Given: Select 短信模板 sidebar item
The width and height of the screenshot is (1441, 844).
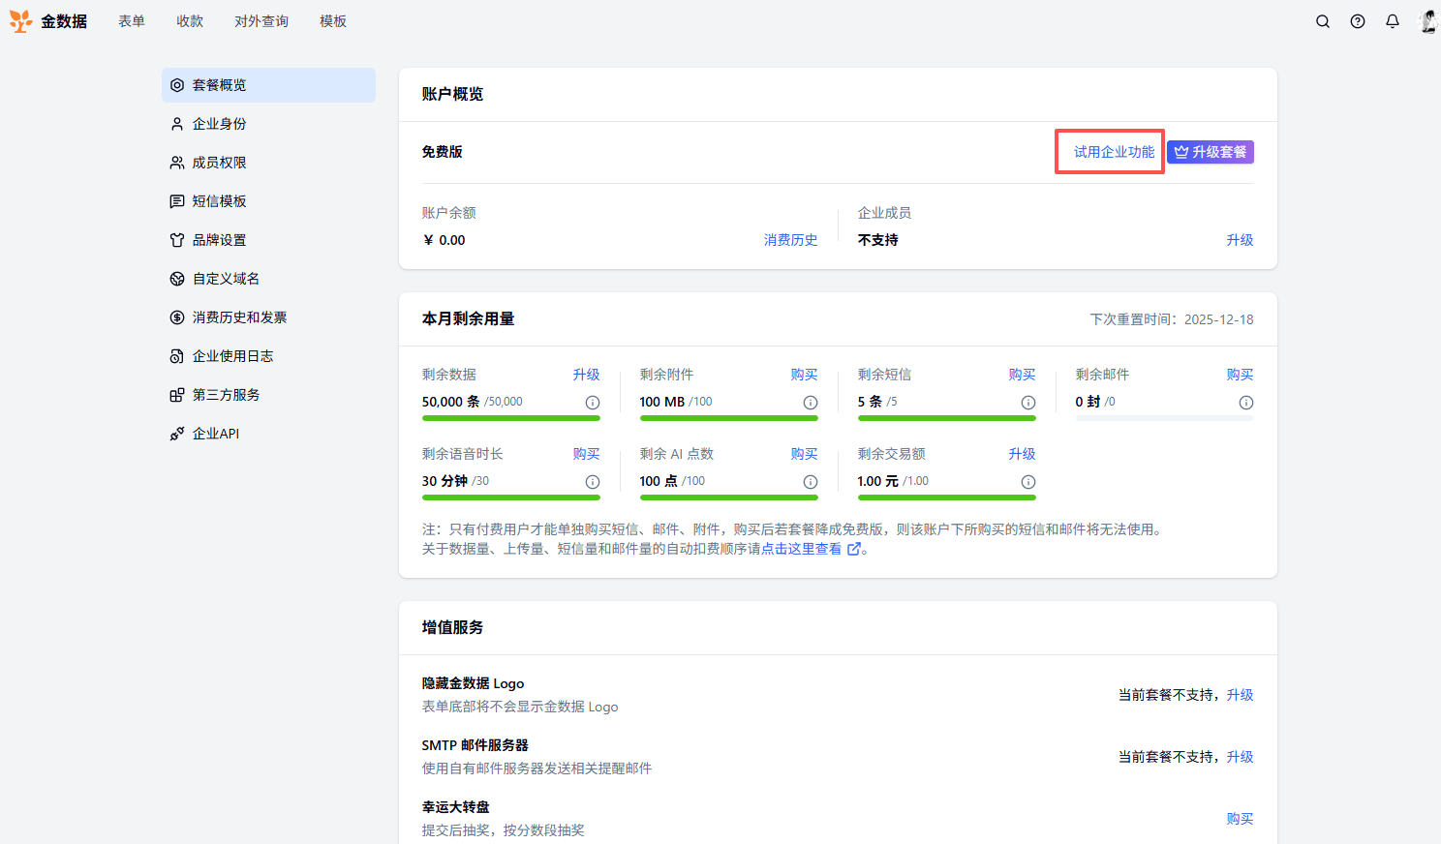Looking at the screenshot, I should [219, 201].
